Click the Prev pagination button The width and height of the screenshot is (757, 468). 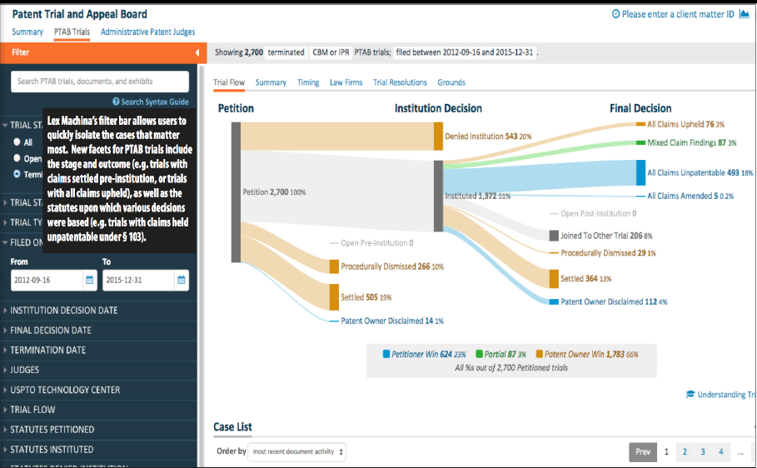coord(643,452)
